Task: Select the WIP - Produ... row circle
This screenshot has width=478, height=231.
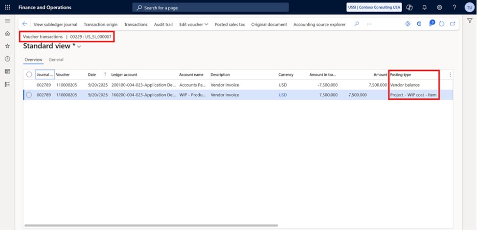Action: coord(29,95)
